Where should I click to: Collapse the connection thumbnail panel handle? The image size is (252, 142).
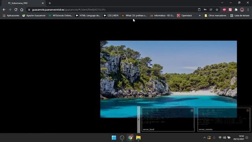pyautogui.click(x=139, y=120)
